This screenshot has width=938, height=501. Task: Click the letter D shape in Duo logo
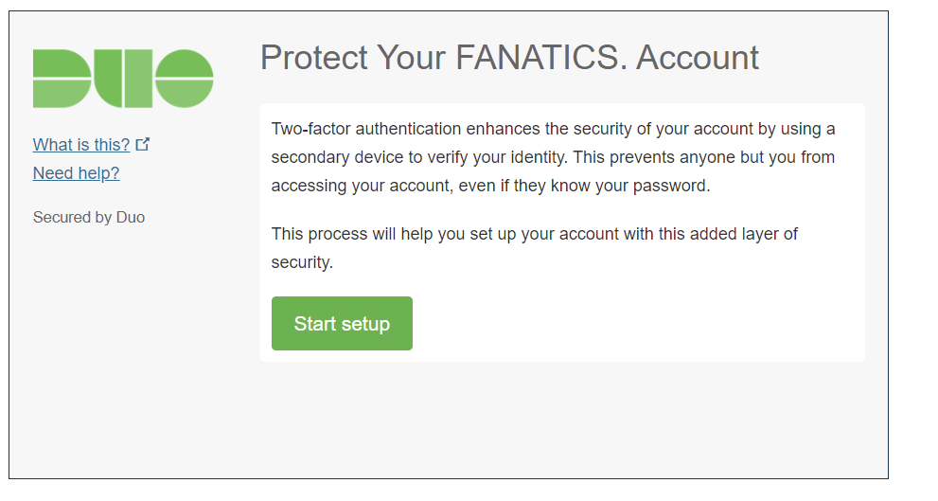tap(62, 79)
